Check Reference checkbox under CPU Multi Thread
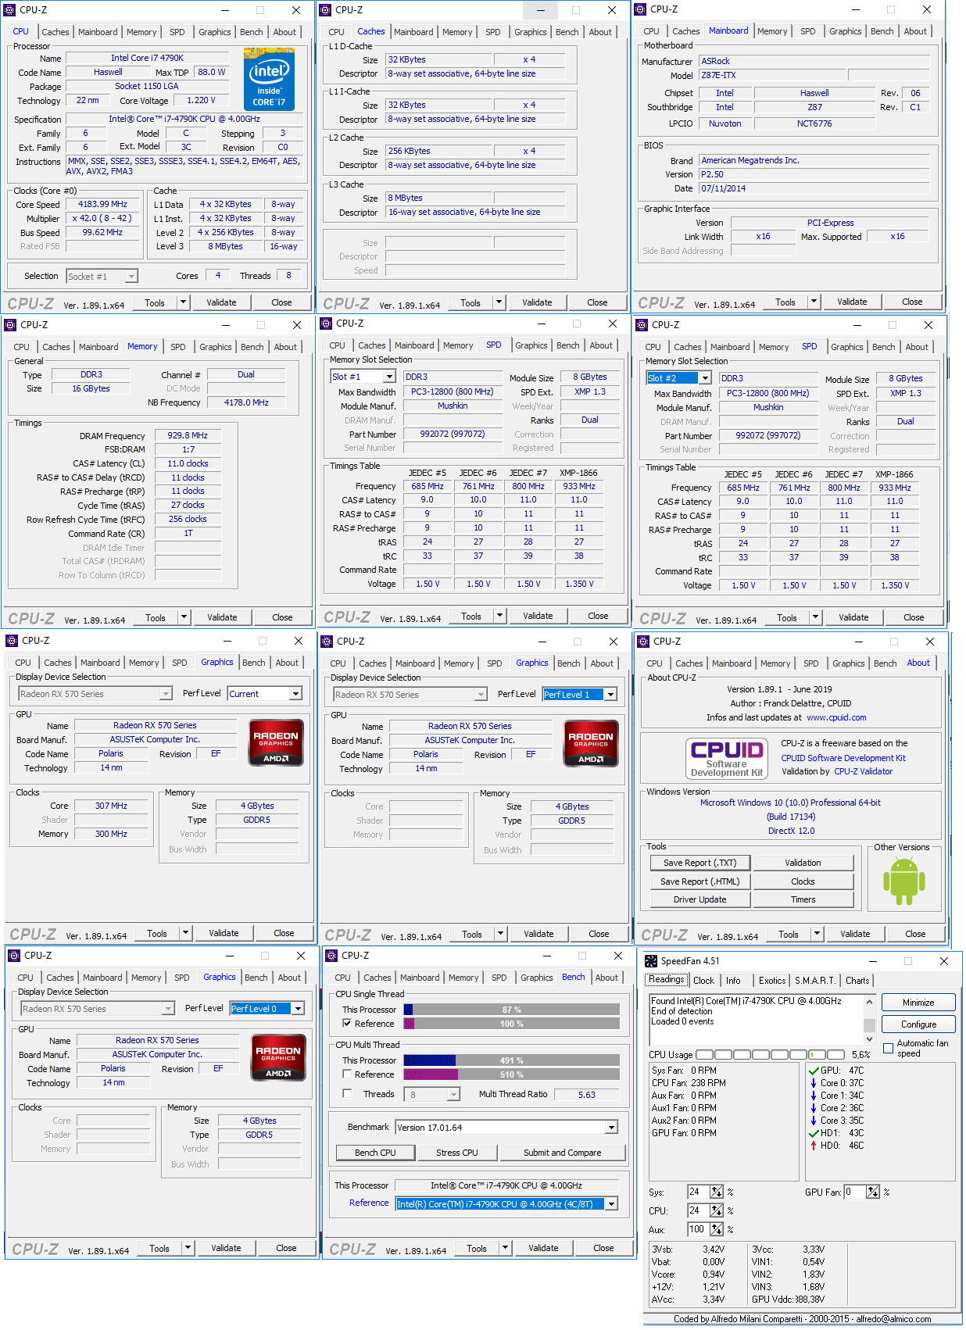Viewport: 966px width, 1330px height. tap(347, 1074)
